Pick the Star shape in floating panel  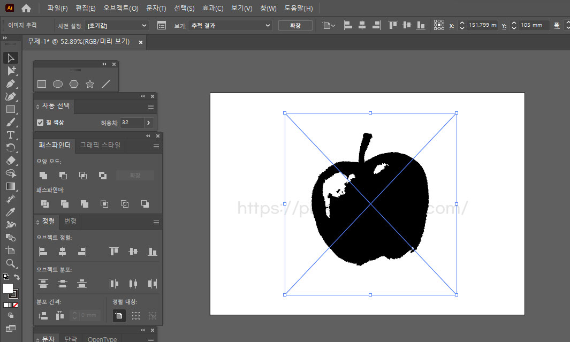coord(90,85)
